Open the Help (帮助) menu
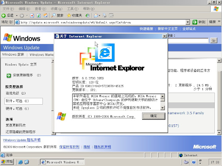 click(89, 9)
